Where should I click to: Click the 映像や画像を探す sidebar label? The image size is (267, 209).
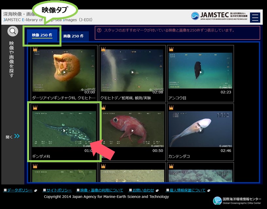point(11,59)
